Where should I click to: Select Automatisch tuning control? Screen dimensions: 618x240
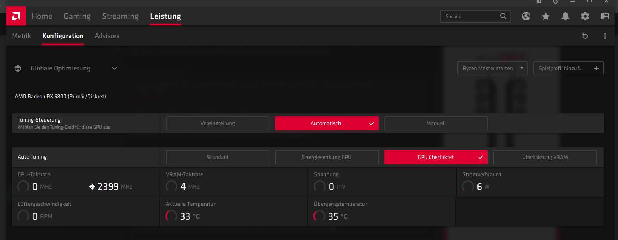click(327, 123)
